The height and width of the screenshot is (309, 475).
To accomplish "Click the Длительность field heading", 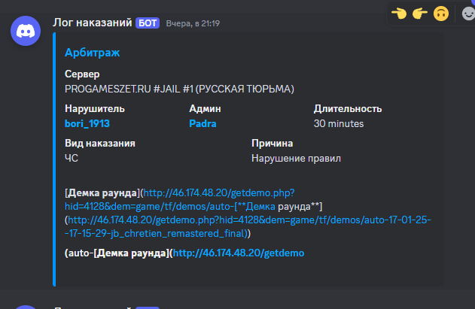I will click(348, 109).
